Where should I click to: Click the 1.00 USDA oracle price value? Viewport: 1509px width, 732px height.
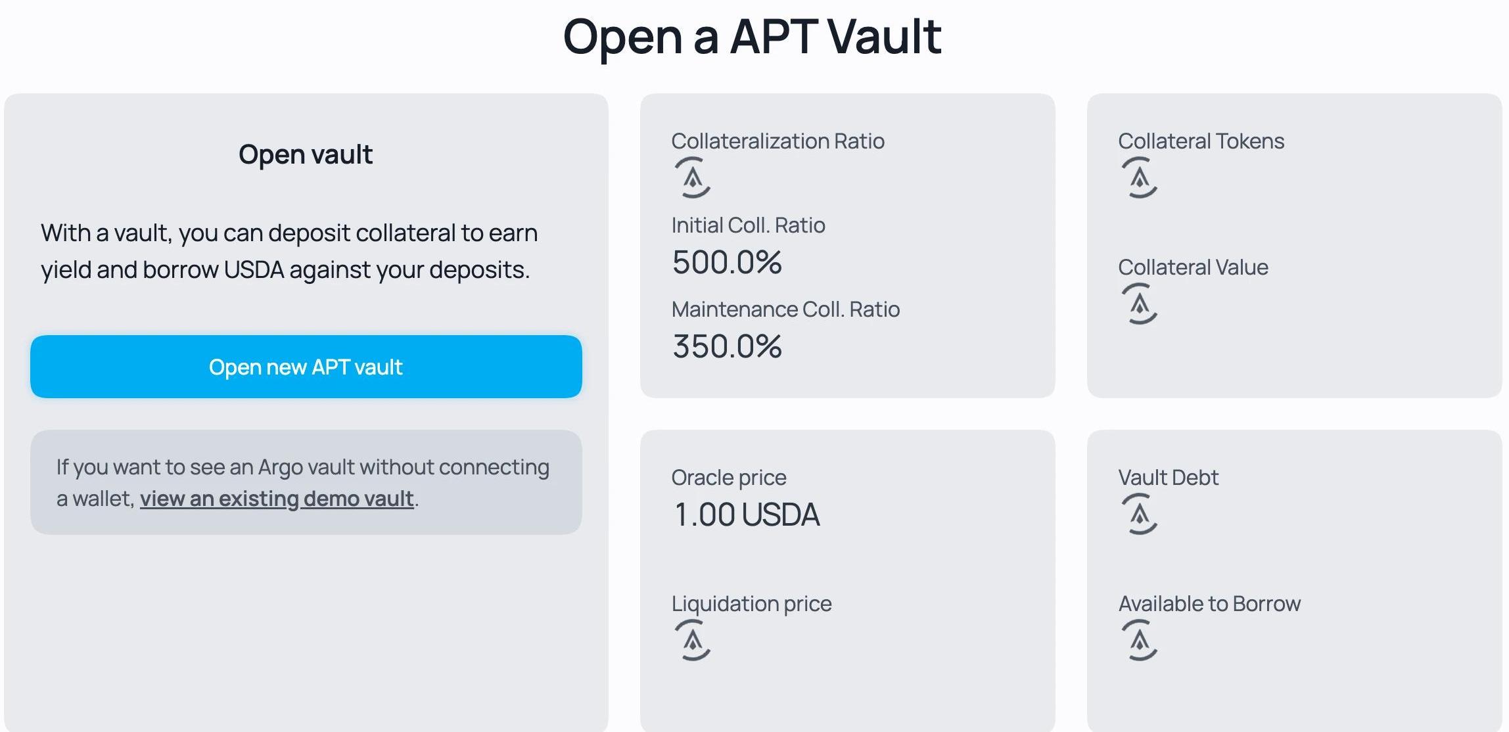click(x=747, y=515)
